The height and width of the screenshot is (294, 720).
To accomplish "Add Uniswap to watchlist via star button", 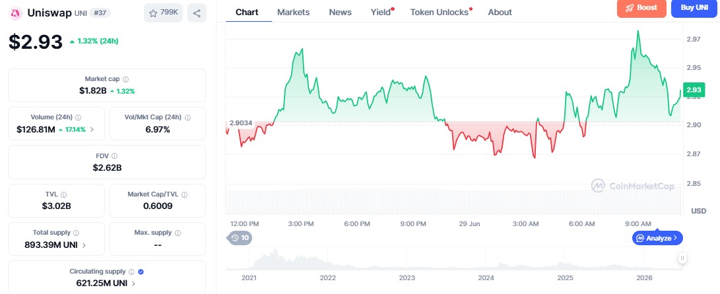I will pyautogui.click(x=164, y=13).
